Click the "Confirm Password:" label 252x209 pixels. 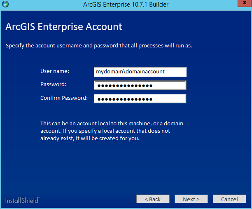coord(64,98)
